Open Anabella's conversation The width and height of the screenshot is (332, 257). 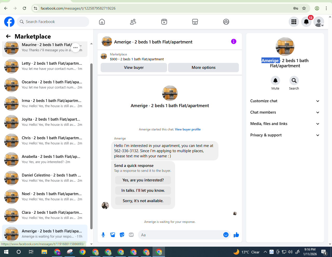(45, 159)
